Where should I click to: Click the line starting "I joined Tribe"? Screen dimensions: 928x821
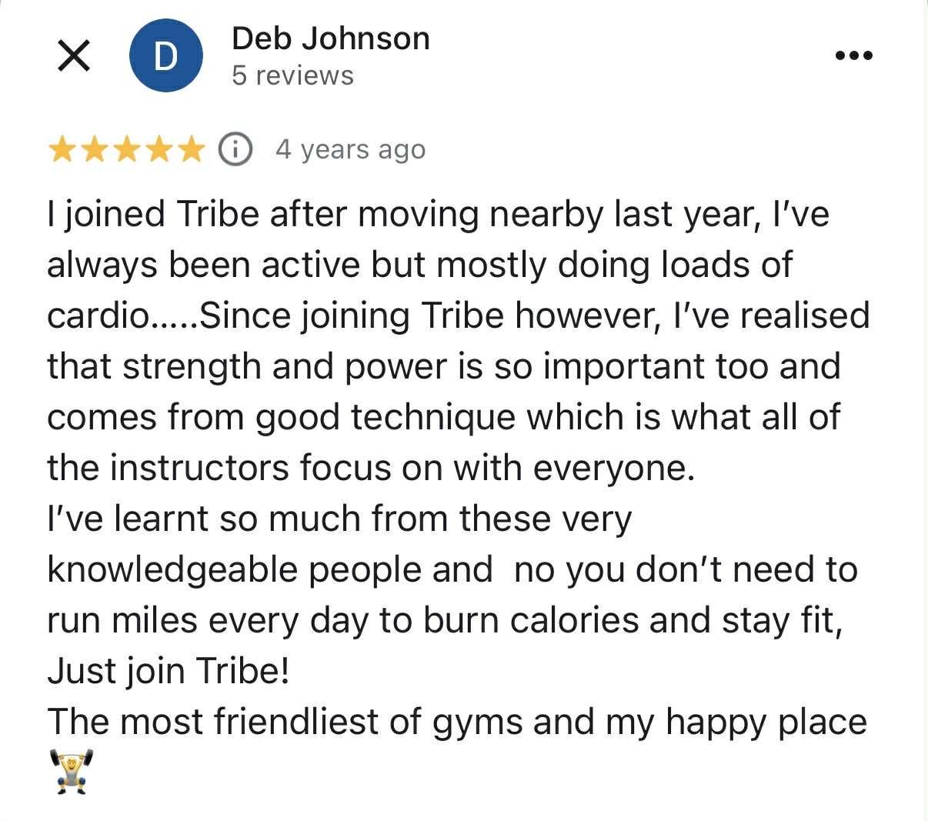coord(438,214)
